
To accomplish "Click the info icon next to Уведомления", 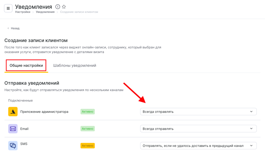I will click(x=58, y=7).
